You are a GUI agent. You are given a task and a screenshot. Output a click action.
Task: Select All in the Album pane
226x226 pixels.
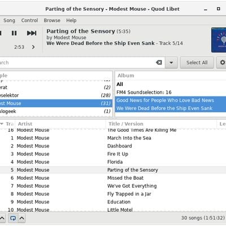171,84
